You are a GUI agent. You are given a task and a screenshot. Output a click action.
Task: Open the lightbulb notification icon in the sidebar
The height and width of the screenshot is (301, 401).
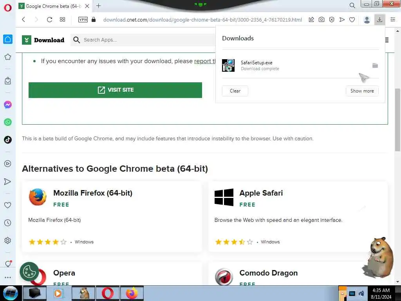(x=8, y=264)
